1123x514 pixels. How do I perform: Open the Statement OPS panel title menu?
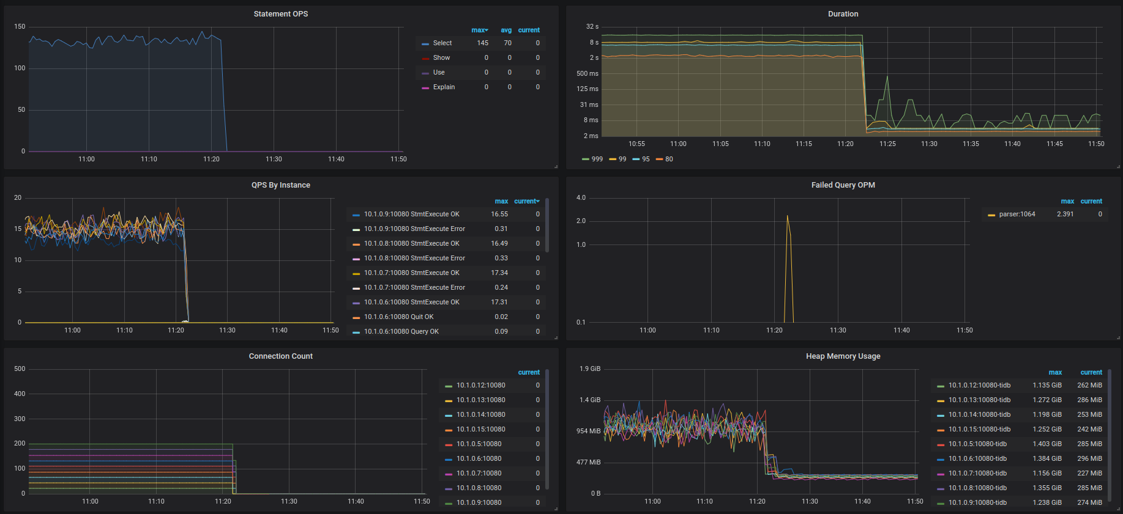click(281, 14)
